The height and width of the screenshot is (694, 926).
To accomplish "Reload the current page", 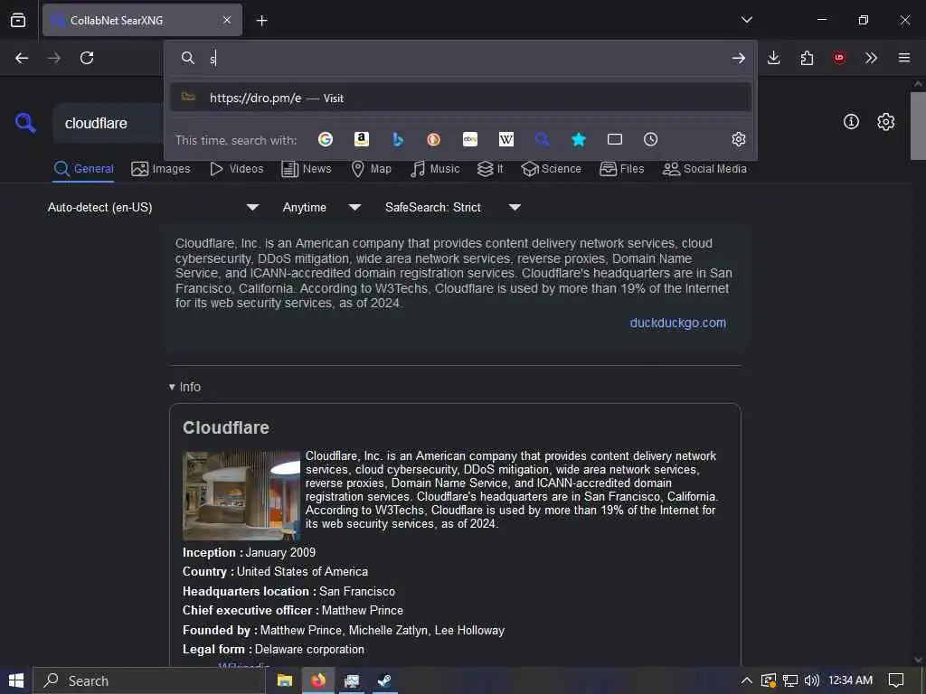I will pyautogui.click(x=87, y=58).
